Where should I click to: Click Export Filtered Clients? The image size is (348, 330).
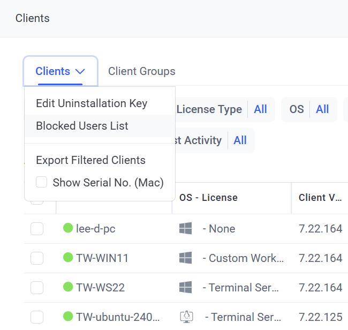pos(90,160)
